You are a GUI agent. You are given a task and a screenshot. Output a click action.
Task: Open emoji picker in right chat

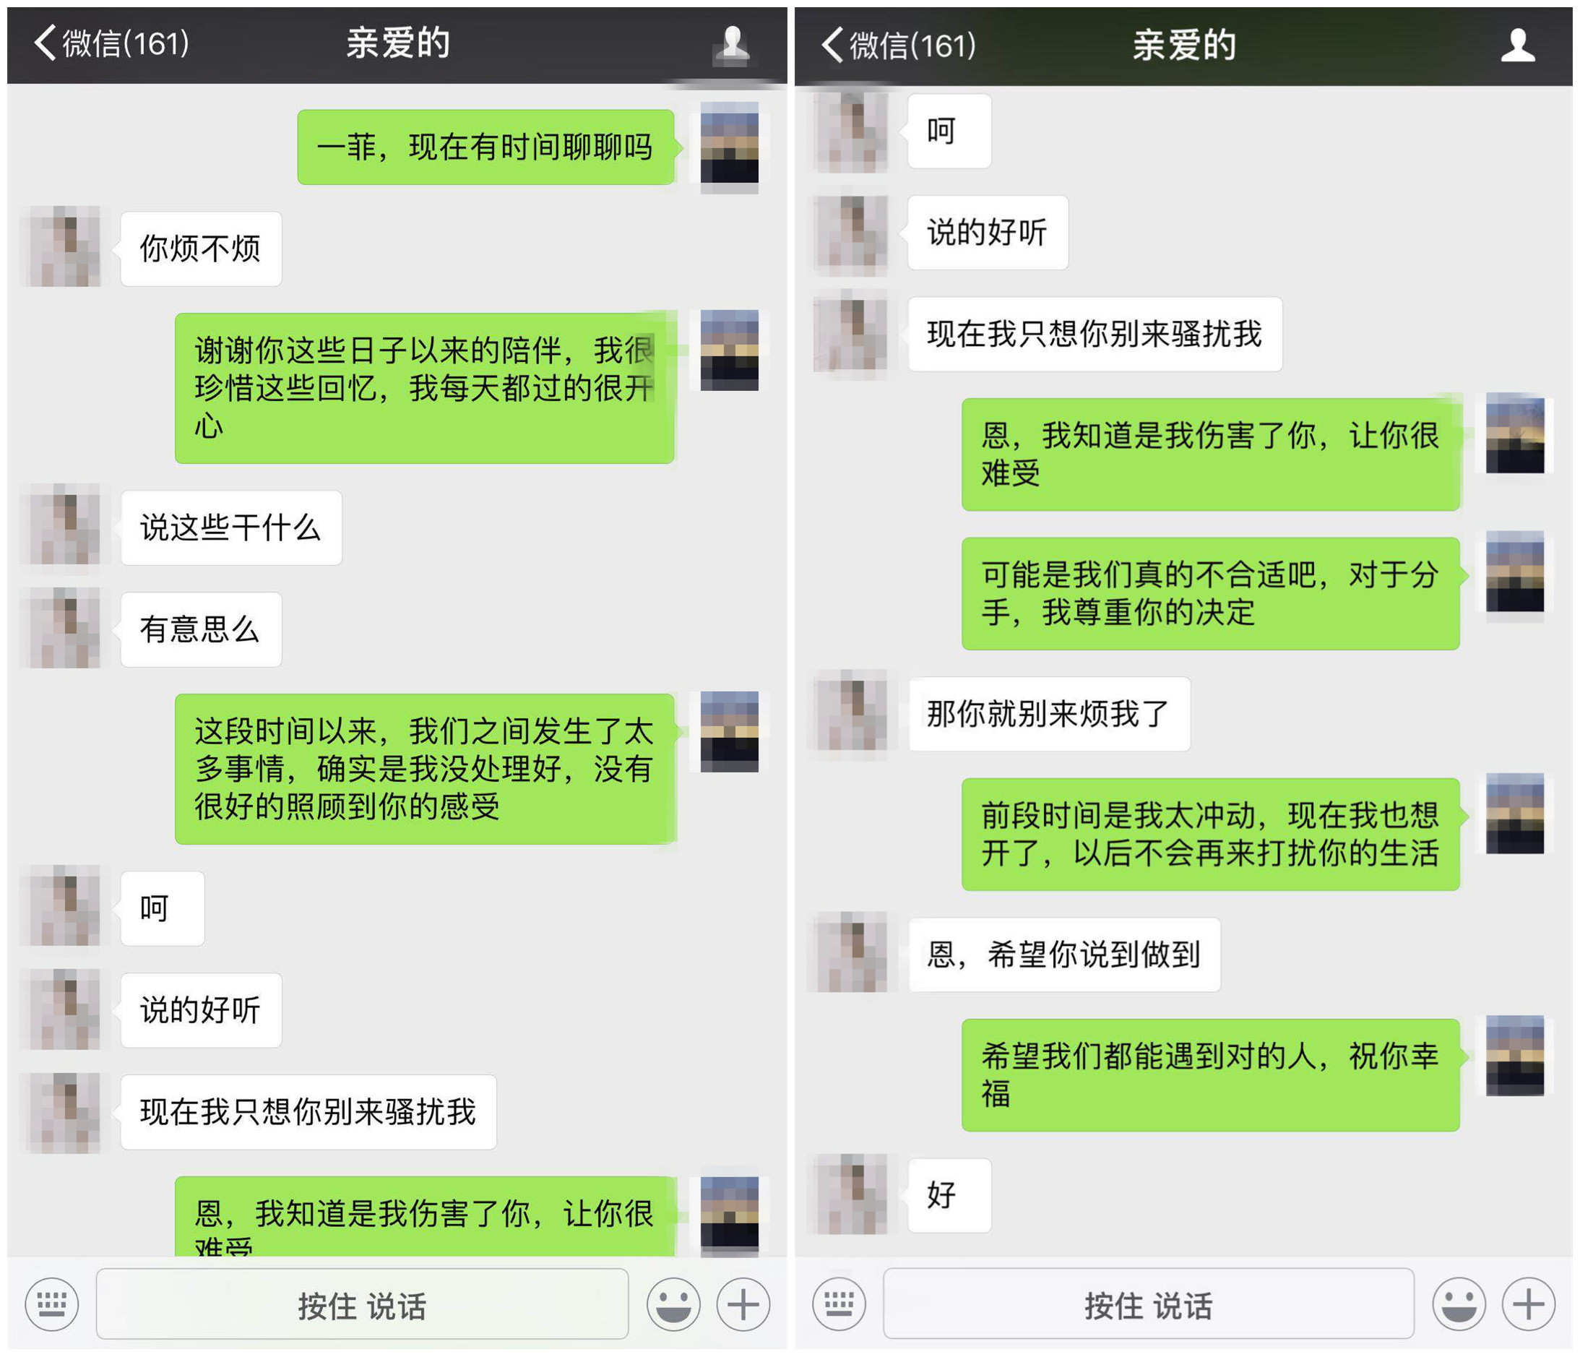point(1459,1304)
